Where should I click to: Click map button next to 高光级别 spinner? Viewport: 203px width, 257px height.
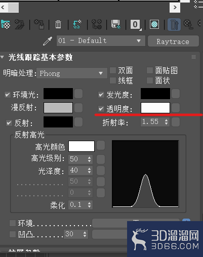tap(101, 159)
